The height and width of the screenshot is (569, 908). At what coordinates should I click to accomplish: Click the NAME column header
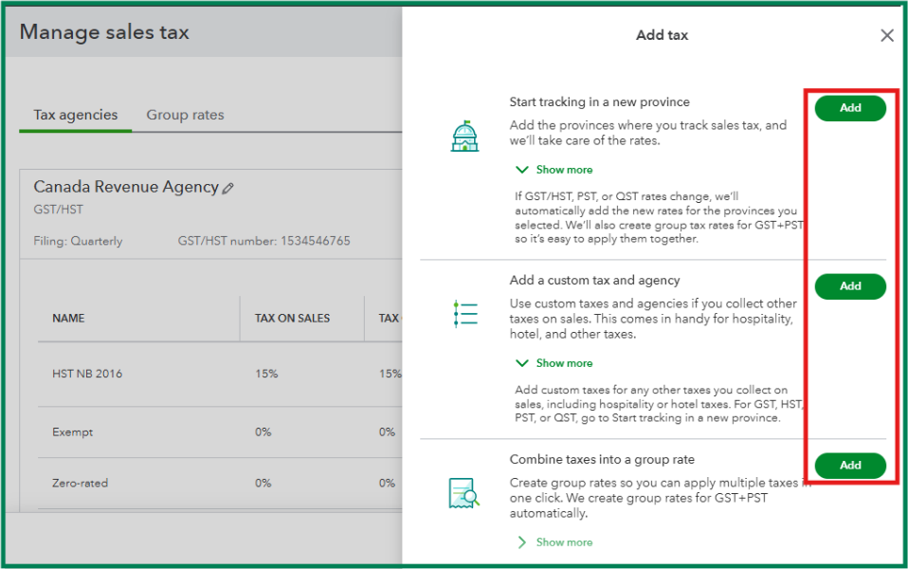(x=68, y=319)
